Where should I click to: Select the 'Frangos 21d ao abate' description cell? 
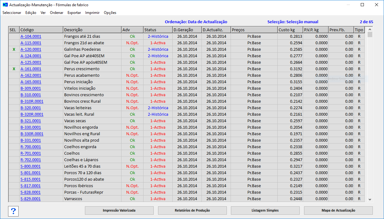click(x=92, y=43)
